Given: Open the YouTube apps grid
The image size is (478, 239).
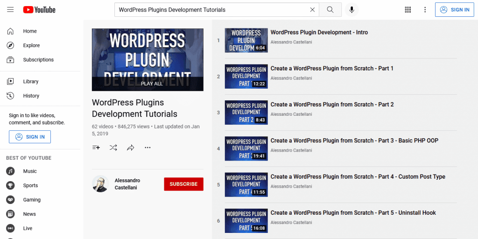Looking at the screenshot, I should click(x=408, y=10).
